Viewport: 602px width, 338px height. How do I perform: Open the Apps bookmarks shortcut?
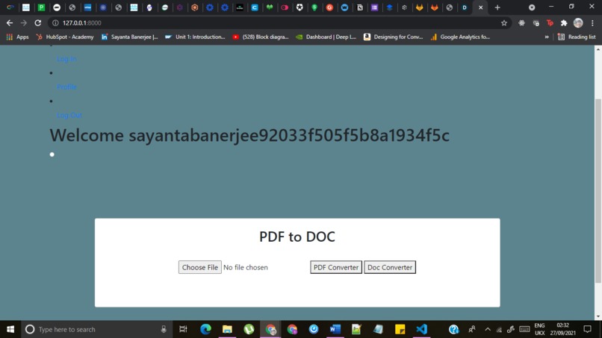click(x=17, y=37)
